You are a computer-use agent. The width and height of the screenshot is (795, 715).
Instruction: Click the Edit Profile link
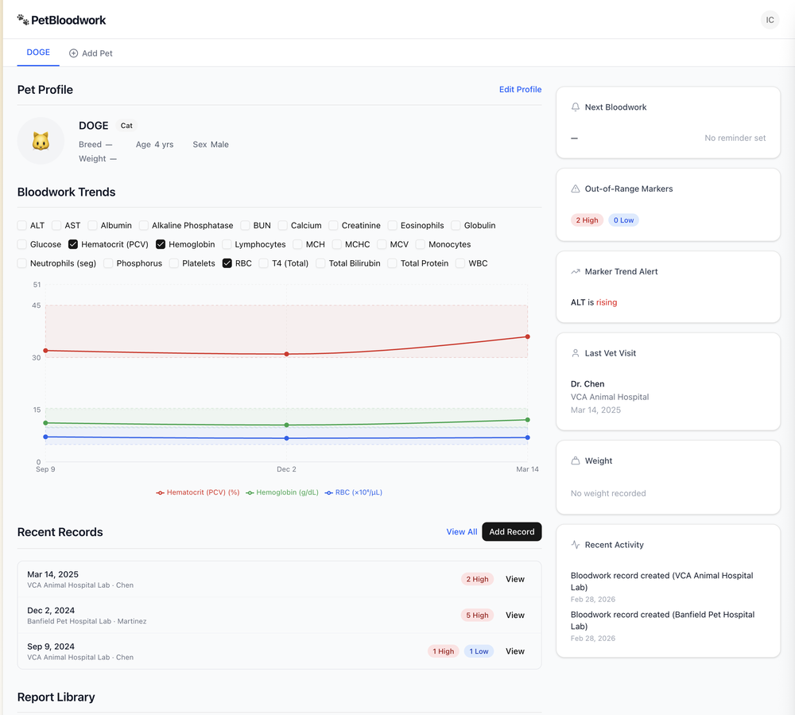tap(520, 89)
